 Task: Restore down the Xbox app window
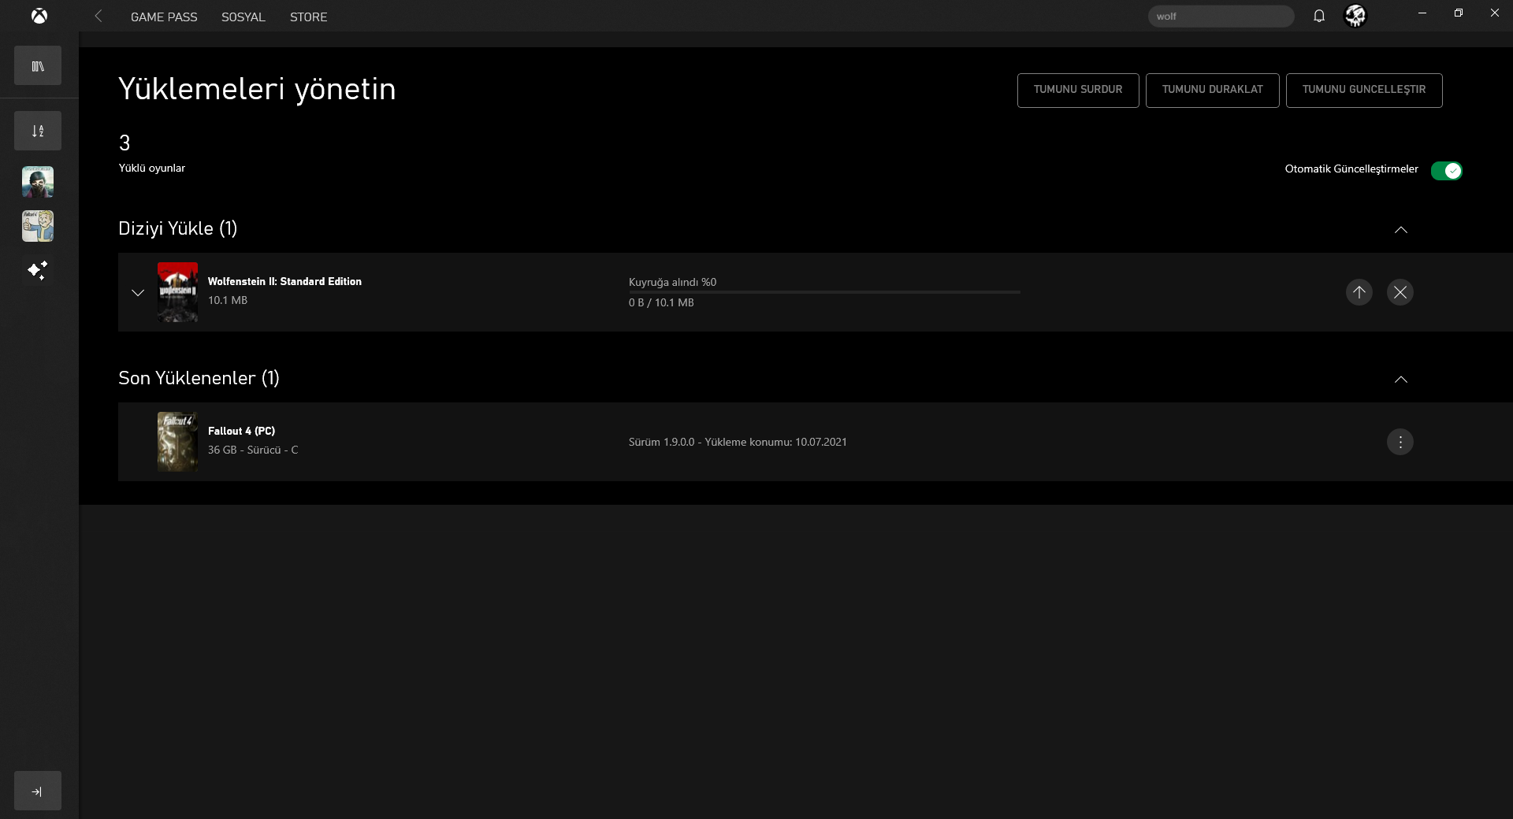click(1459, 13)
